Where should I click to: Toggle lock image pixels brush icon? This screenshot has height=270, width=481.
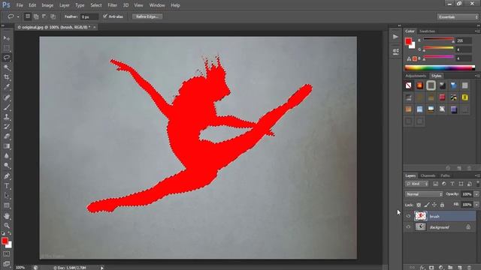[427, 205]
